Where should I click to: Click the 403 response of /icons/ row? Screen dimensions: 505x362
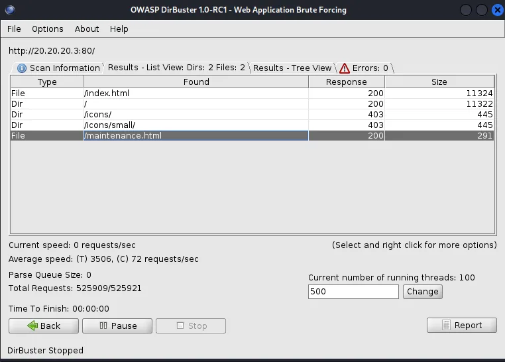click(376, 114)
